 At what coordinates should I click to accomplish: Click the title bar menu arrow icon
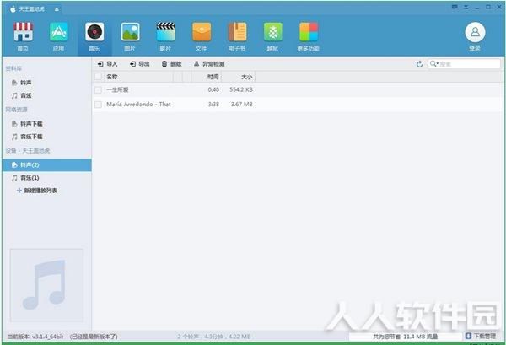tap(466, 7)
